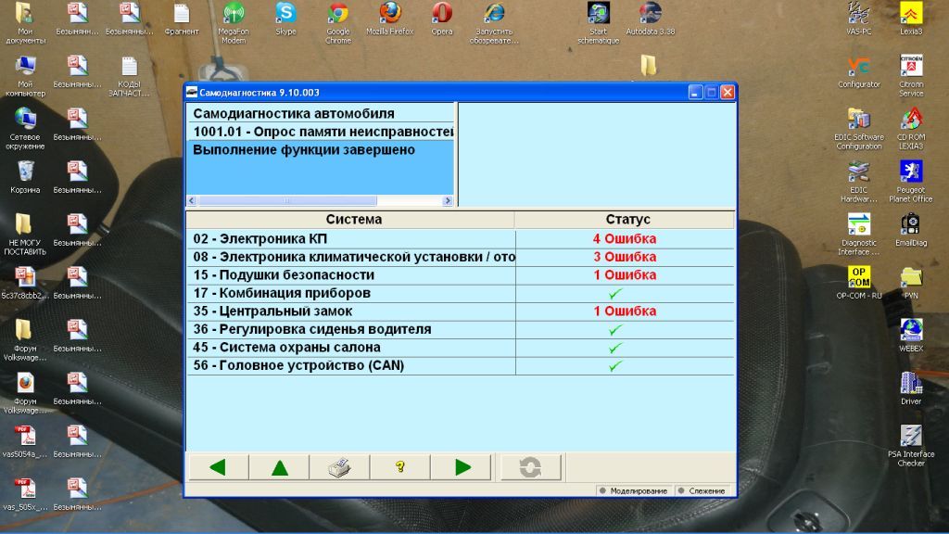Open the EmailDiag desktop icon

pyautogui.click(x=911, y=230)
